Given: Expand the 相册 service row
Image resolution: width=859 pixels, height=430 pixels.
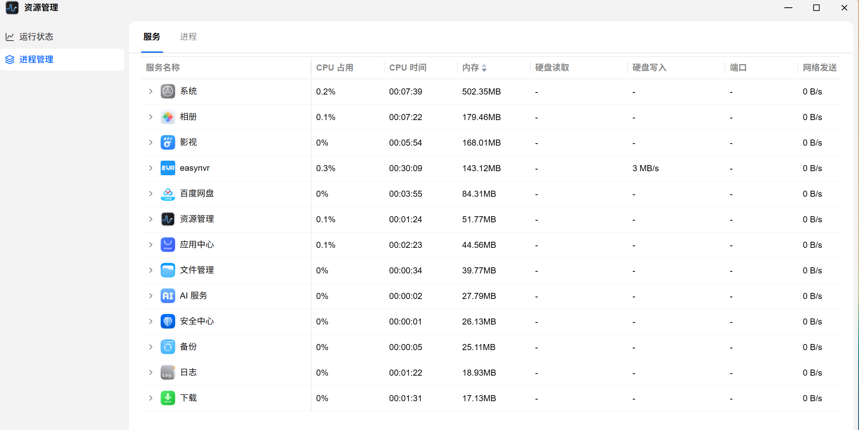Looking at the screenshot, I should click(x=150, y=117).
